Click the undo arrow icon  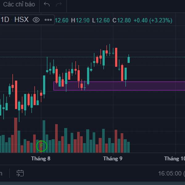(47, 5)
